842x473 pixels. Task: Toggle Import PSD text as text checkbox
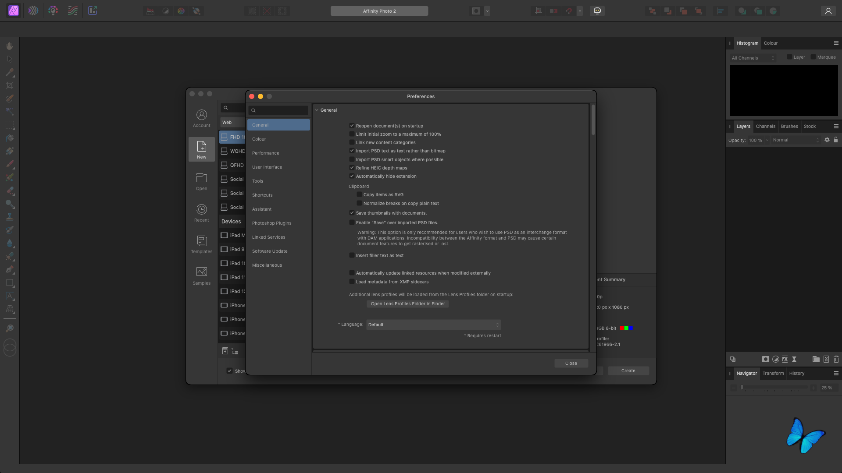click(351, 151)
